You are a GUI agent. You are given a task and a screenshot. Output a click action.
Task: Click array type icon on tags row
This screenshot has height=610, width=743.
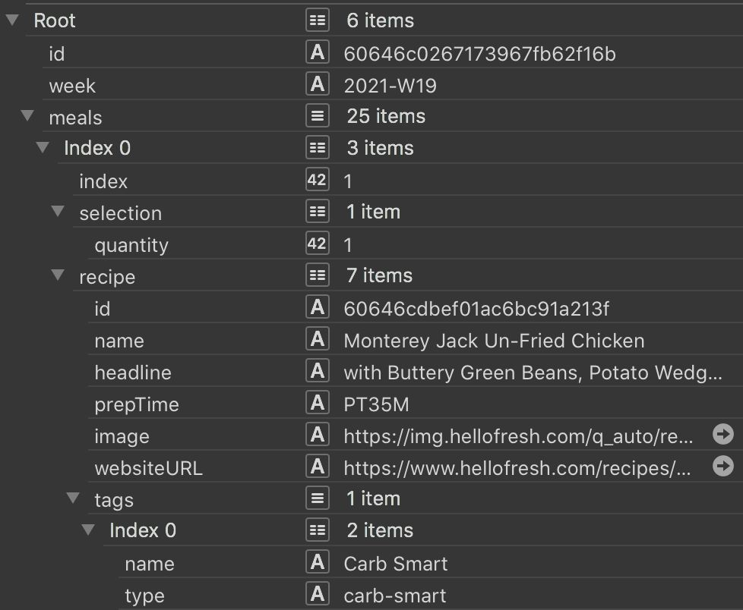[317, 498]
